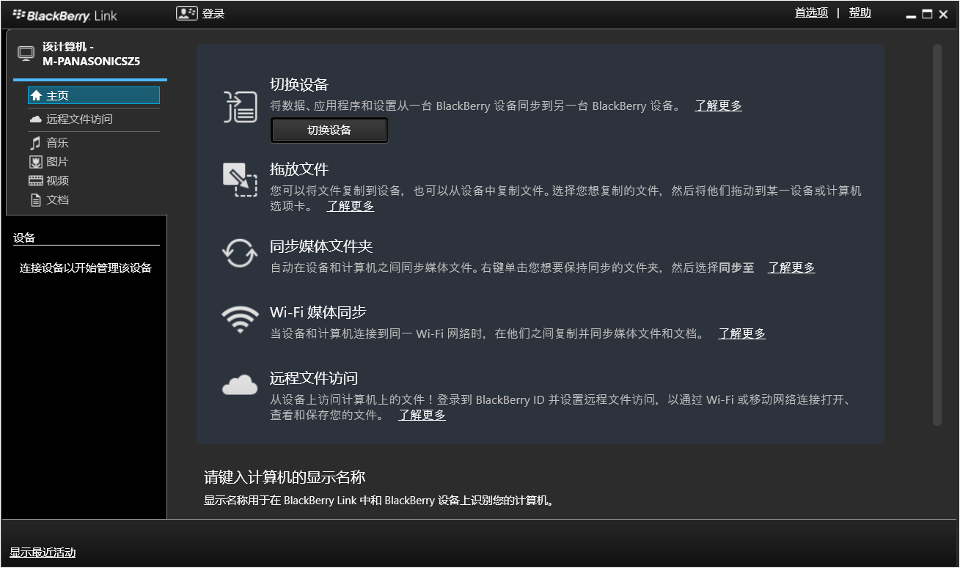Click the 远程文件访问 cloud icon in main panel
Screen dimensions: 960x568
point(240,385)
